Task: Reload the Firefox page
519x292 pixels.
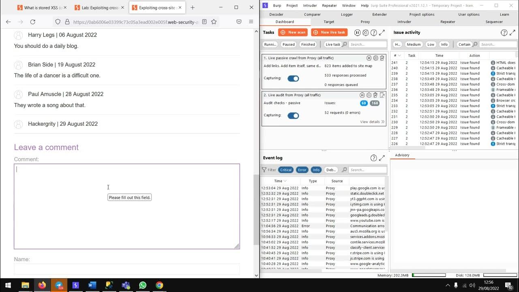Action: pos(33,22)
